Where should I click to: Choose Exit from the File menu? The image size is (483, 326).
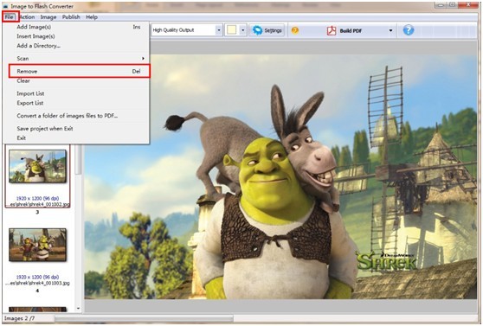tap(76, 137)
